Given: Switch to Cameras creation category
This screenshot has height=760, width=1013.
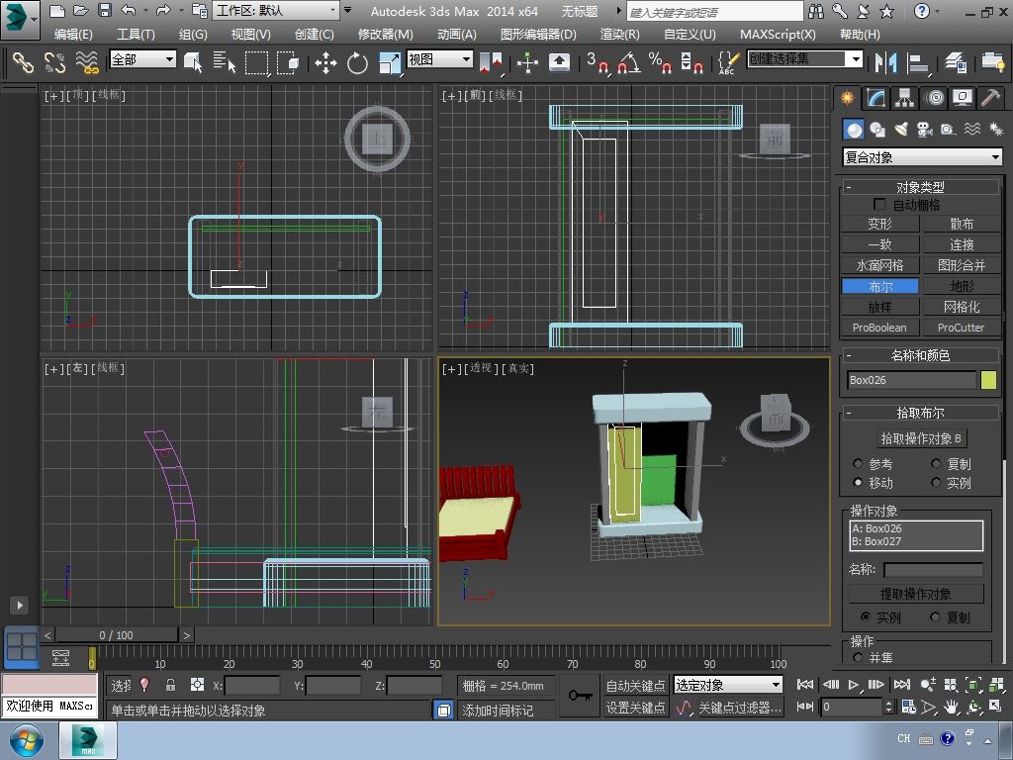Looking at the screenshot, I should click(925, 130).
